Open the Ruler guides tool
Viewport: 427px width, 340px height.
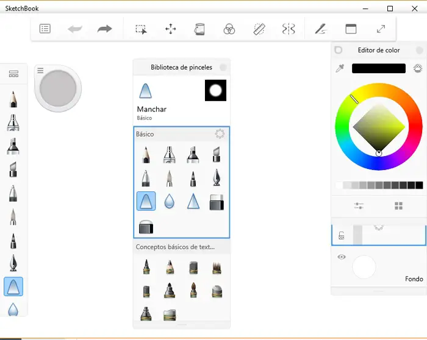pyautogui.click(x=259, y=29)
